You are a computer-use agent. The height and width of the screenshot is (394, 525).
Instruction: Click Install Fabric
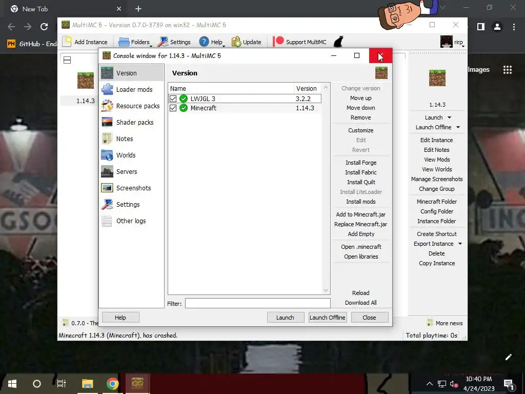[361, 172]
